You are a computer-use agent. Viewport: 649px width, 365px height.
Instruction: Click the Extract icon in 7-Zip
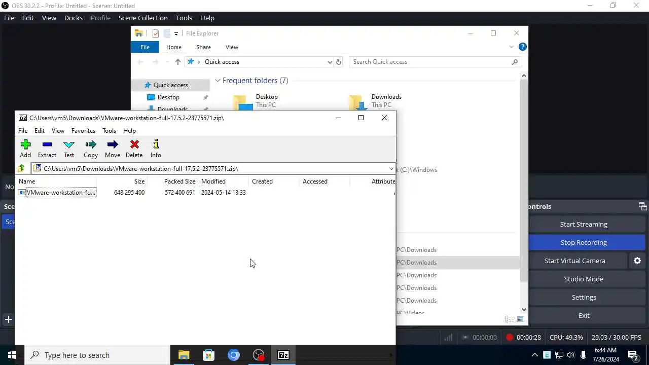pos(47,144)
